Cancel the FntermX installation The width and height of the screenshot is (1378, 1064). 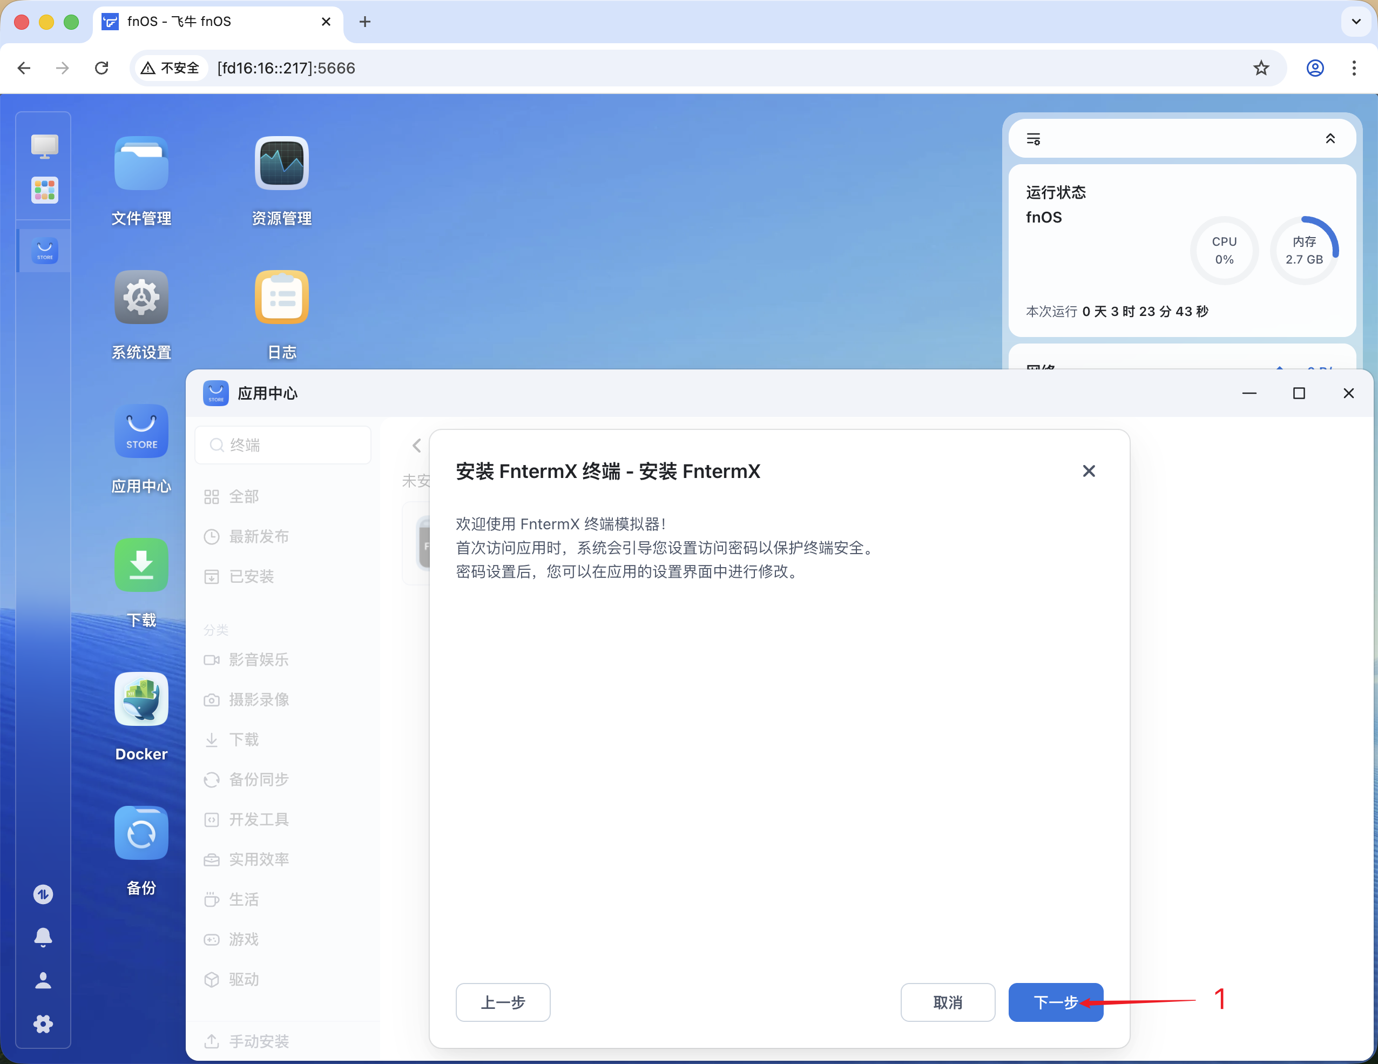(x=948, y=1002)
